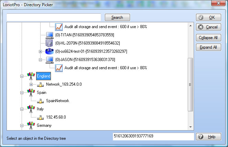Click the audit chart icon under JASON

click(59, 68)
